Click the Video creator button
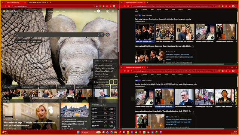This screenshot has width=239, height=135. point(36,41)
